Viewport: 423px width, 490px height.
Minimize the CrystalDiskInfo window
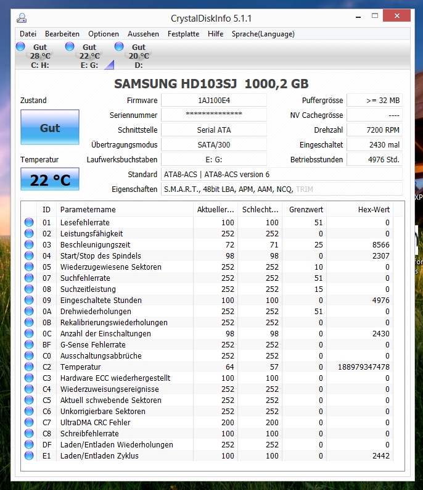click(358, 17)
